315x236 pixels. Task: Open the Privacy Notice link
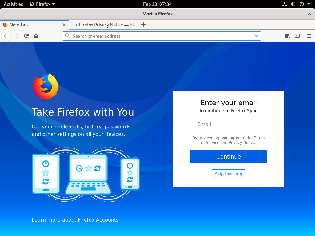pos(242,143)
